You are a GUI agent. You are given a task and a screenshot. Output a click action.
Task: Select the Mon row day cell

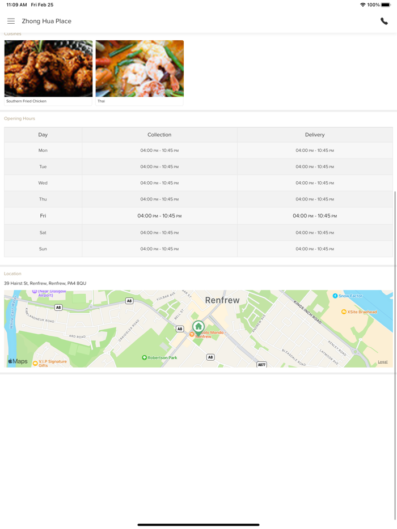[x=43, y=151]
